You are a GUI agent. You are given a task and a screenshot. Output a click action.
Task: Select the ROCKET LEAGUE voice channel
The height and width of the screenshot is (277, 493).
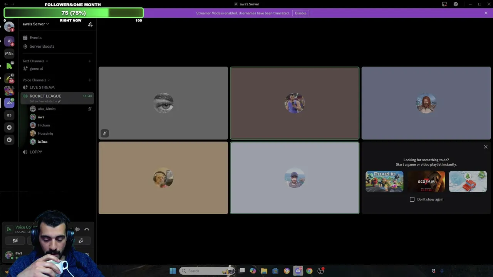57,98
